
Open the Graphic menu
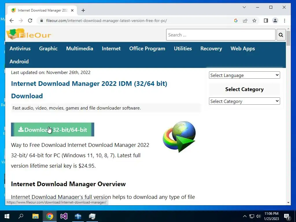coord(48,49)
